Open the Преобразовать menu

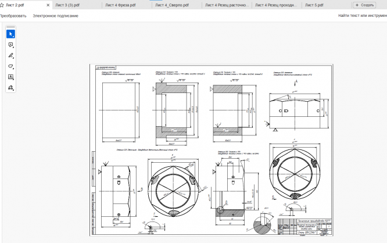pos(13,16)
